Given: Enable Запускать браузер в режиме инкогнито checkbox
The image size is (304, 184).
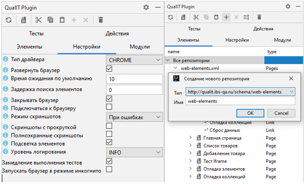Looking at the screenshot, I should pos(109,169).
